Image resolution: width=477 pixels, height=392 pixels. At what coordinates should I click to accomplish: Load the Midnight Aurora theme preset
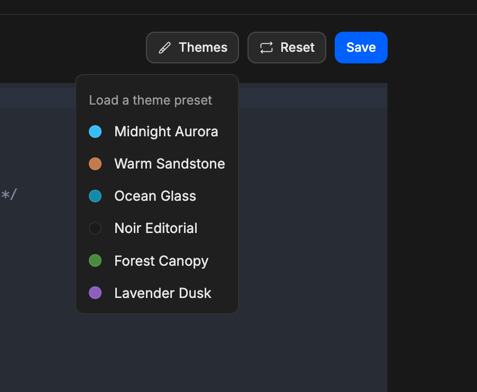tap(157, 132)
